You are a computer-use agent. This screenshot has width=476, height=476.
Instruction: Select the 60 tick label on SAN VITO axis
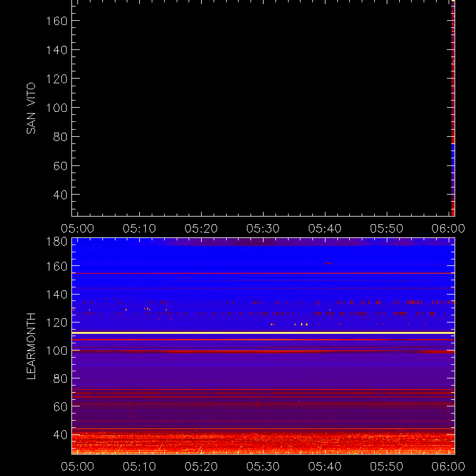60,166
